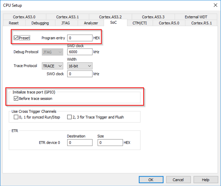The height and width of the screenshot is (186, 221).
Task: Open the Debugging tab
Action: [x=40, y=23]
